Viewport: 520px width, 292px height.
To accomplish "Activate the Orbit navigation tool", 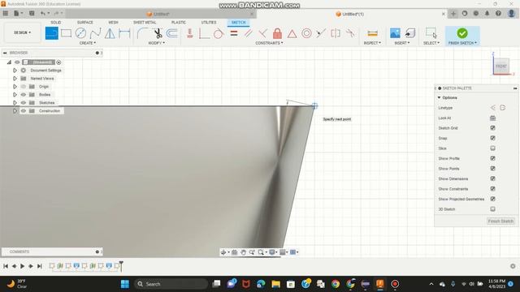I will 223,252.
